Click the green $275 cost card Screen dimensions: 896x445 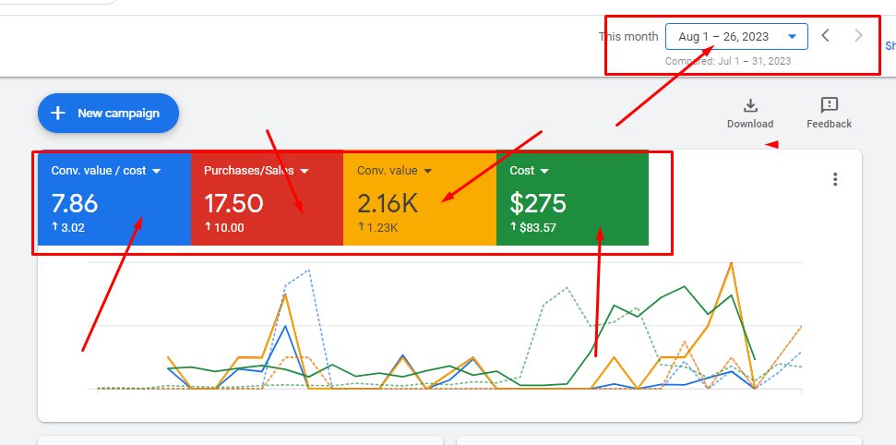pos(571,205)
